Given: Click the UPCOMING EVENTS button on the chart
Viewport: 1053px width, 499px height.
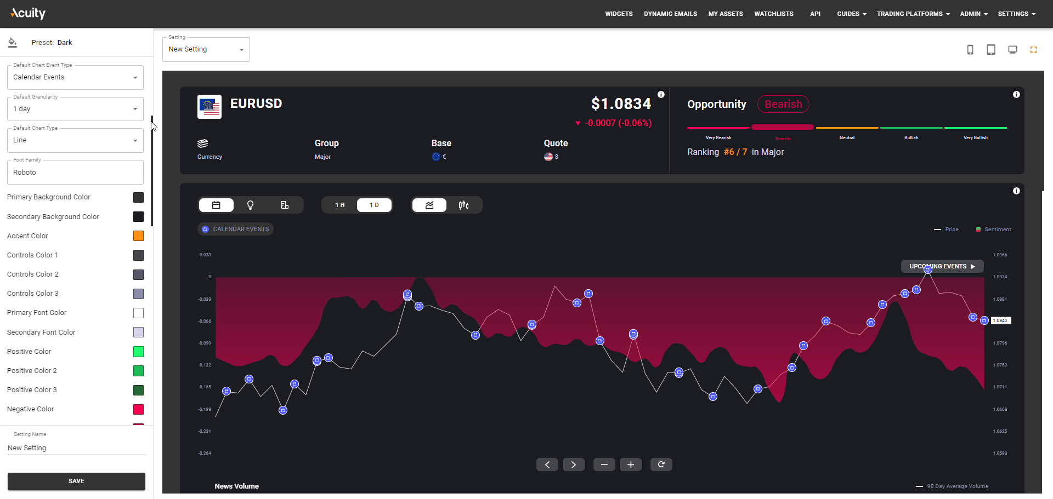Looking at the screenshot, I should click(x=942, y=266).
